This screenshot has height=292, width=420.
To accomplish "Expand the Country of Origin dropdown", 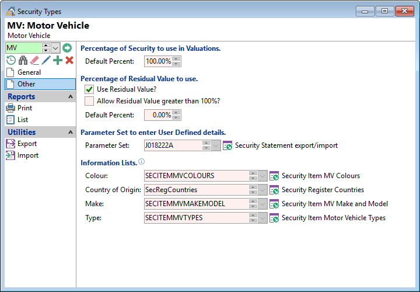I will [262, 190].
